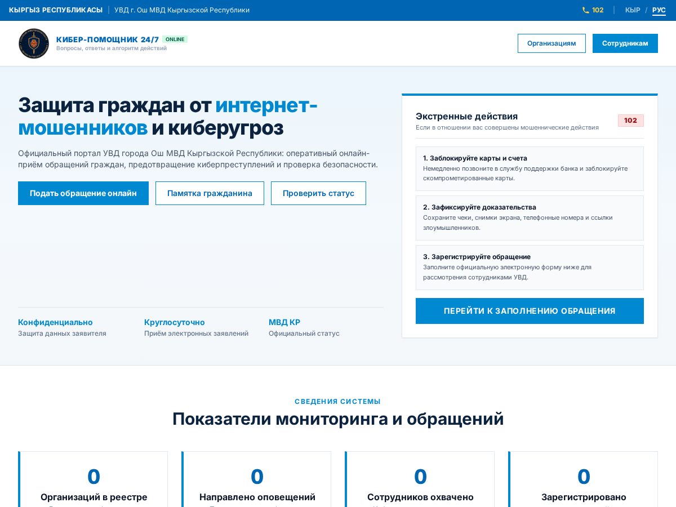
Task: Click the УВД emblem logo
Action: click(x=34, y=43)
